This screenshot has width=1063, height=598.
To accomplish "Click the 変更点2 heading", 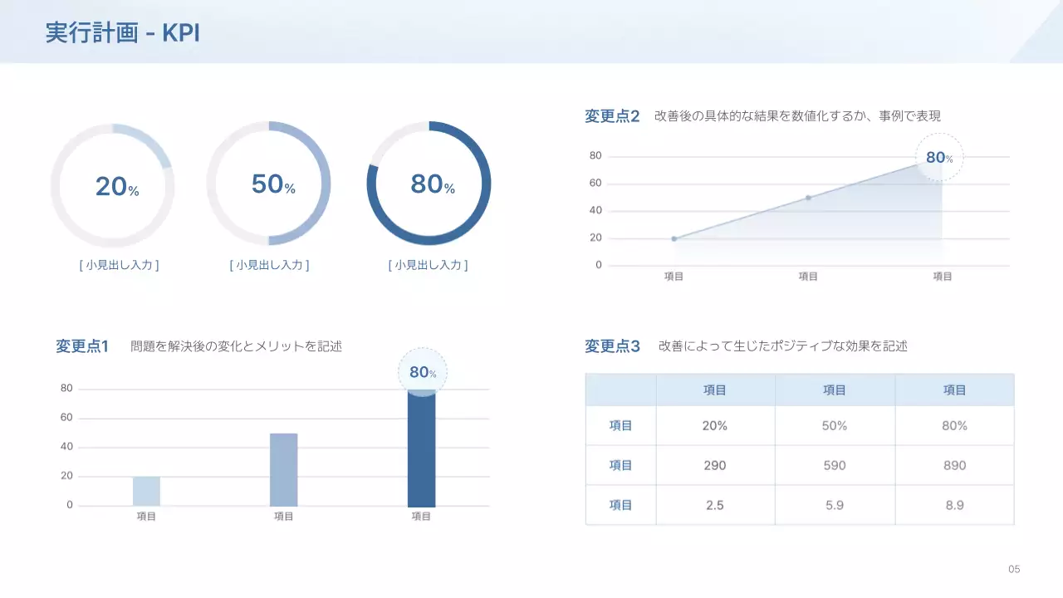I will tap(612, 116).
